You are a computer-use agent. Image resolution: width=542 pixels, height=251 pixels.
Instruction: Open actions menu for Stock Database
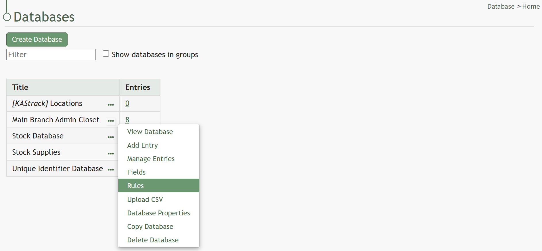pos(111,137)
